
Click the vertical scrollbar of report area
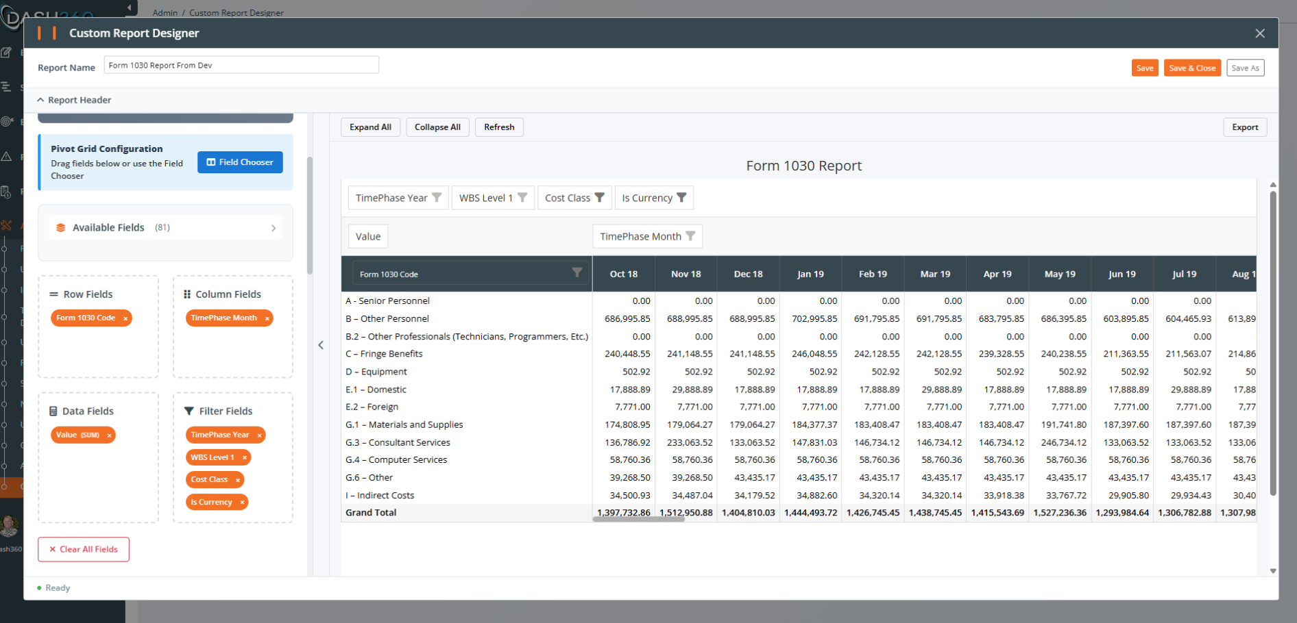1273,342
